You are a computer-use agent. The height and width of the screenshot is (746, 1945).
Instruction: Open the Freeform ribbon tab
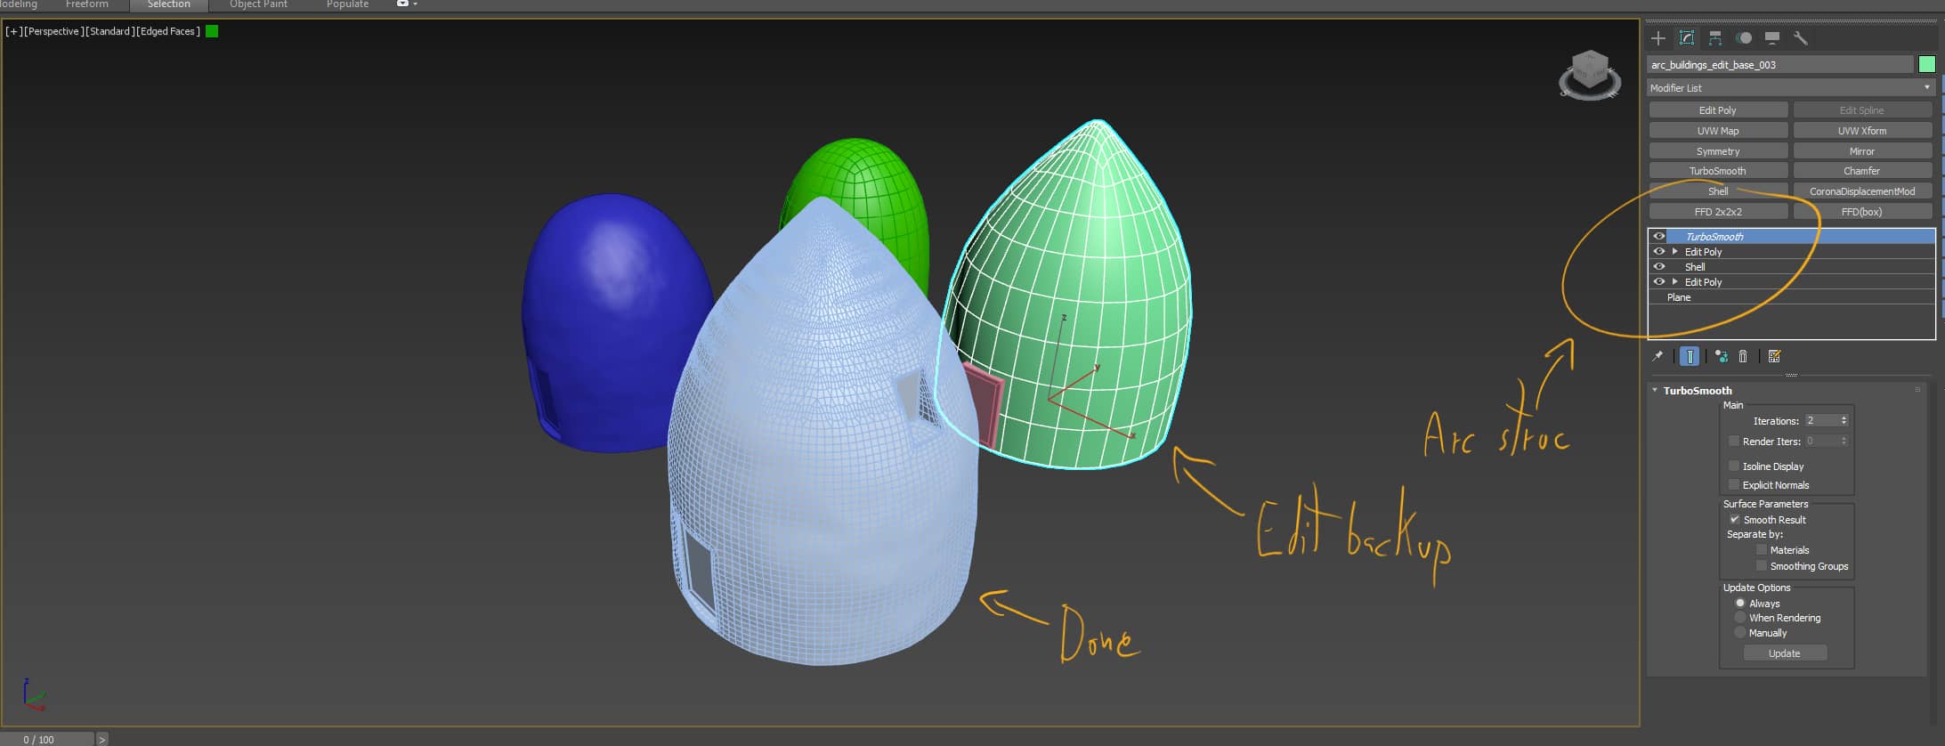pyautogui.click(x=86, y=5)
